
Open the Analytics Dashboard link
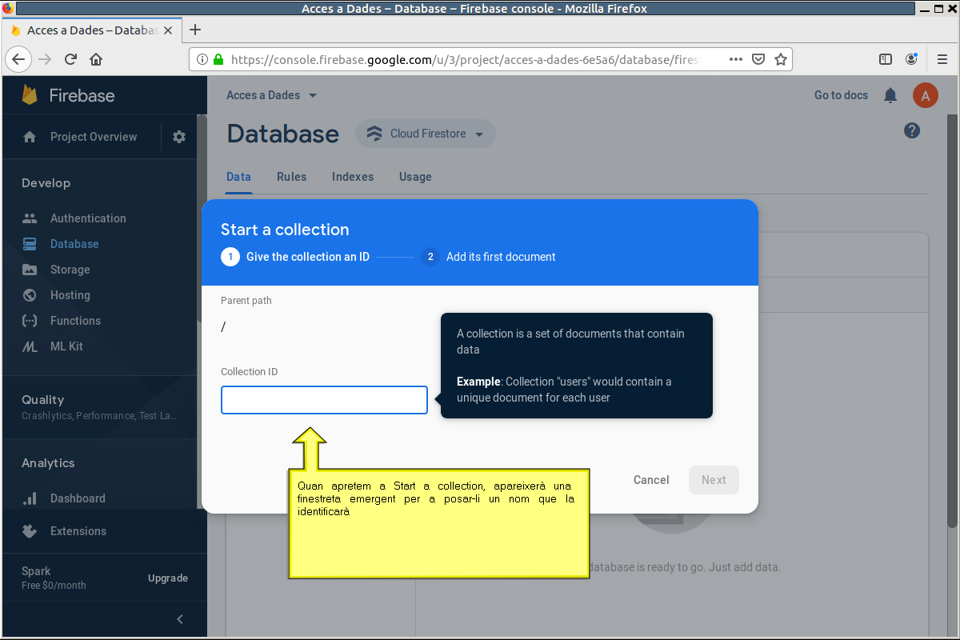pos(78,498)
